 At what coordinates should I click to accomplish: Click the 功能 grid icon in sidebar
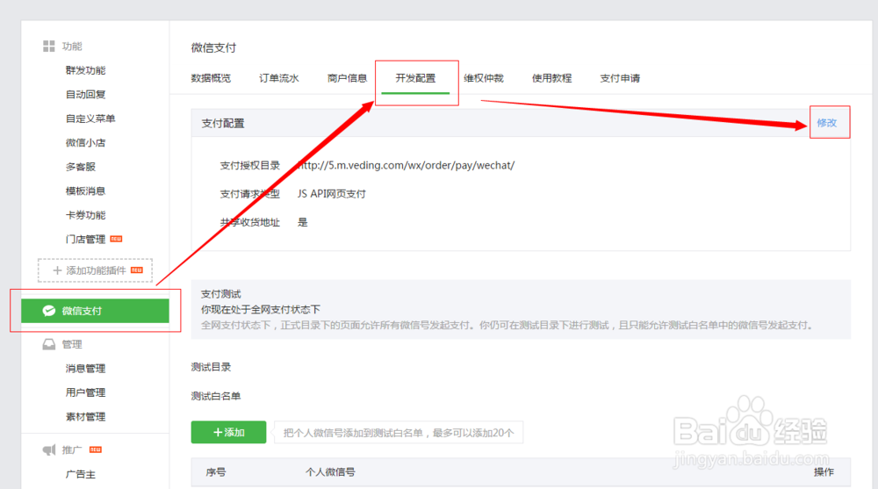tap(48, 46)
